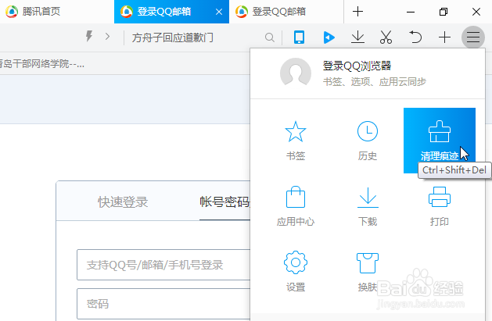Open the video play toolbar icon
This screenshot has height=321, width=492.
click(x=329, y=37)
